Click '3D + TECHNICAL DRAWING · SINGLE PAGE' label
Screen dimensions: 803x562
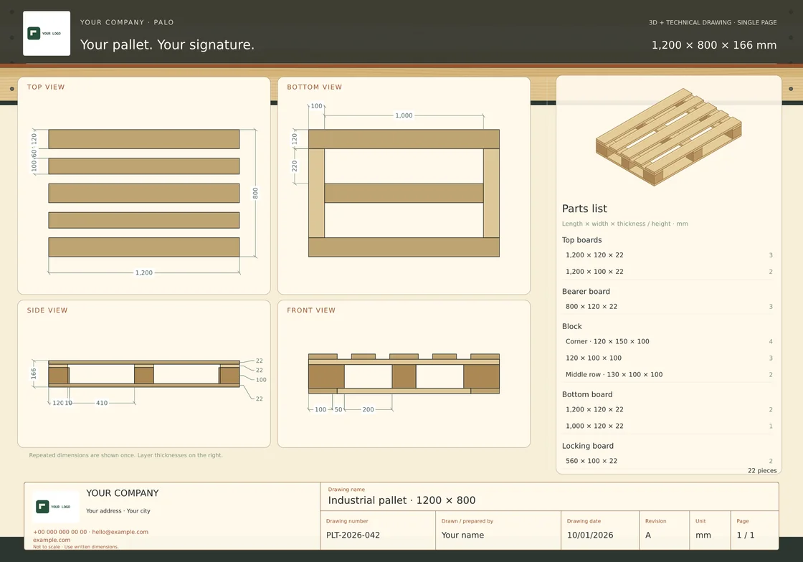713,22
